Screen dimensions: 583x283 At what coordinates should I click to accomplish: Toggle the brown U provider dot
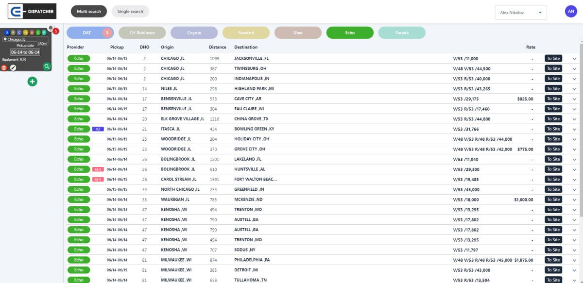[x=32, y=32]
